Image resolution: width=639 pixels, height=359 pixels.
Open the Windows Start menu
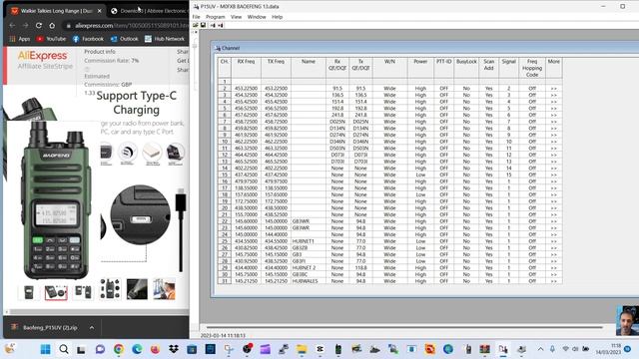[x=46, y=349]
